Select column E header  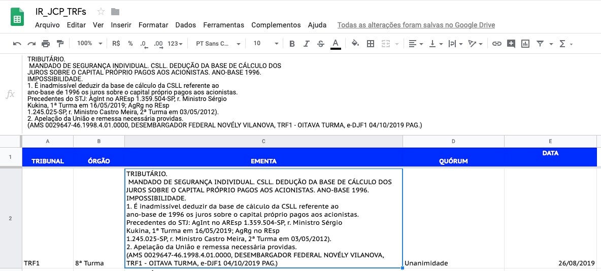(x=550, y=142)
